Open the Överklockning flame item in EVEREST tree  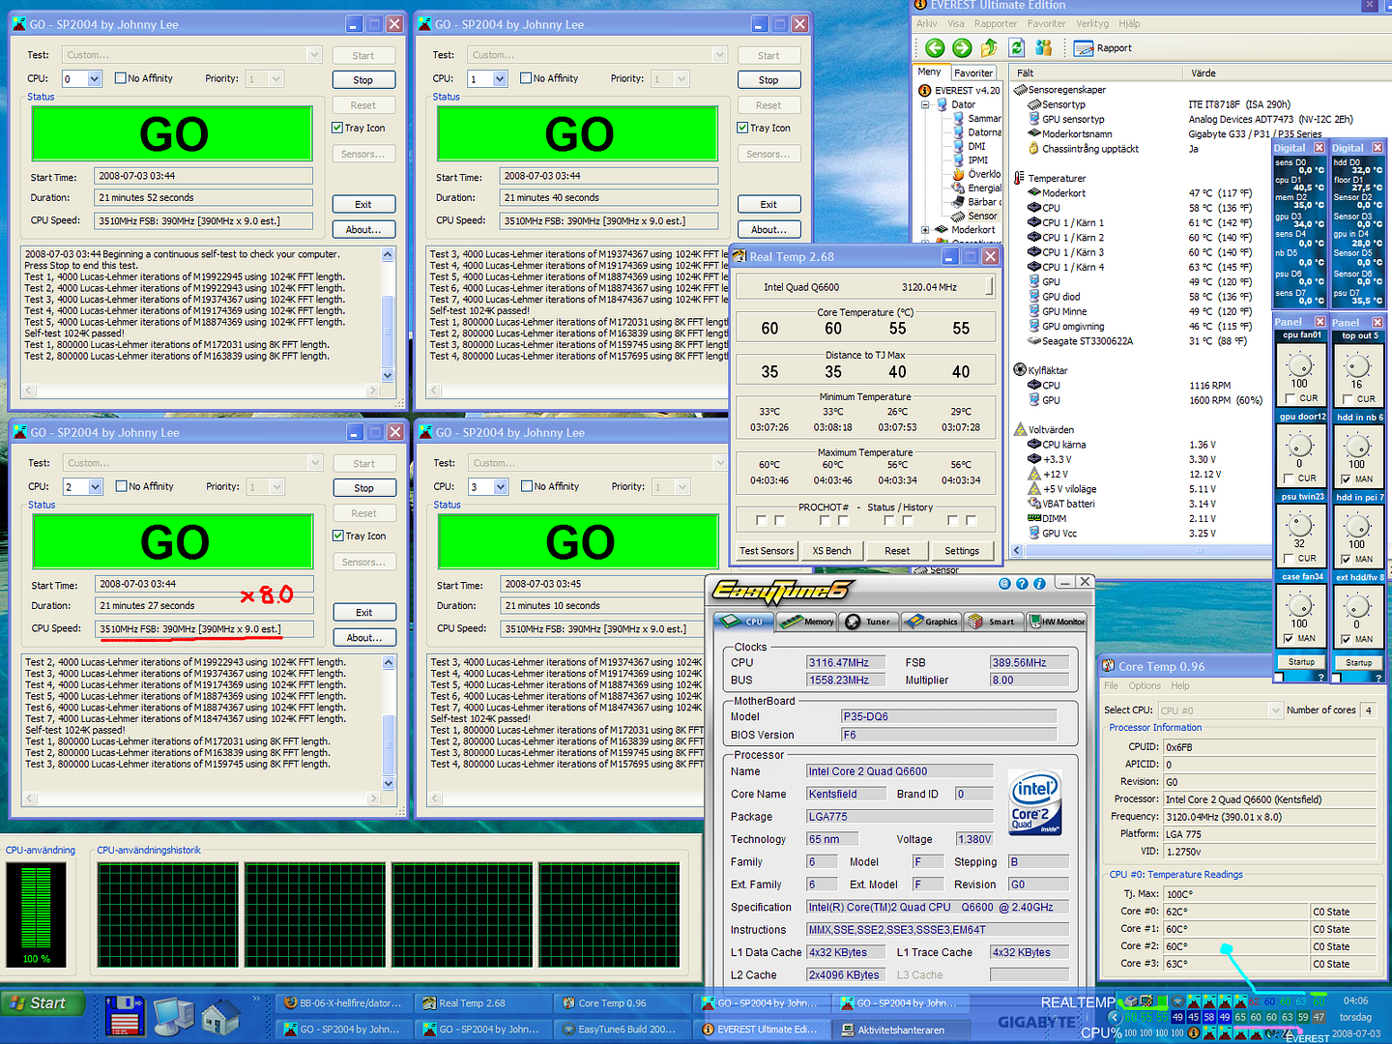click(x=976, y=174)
